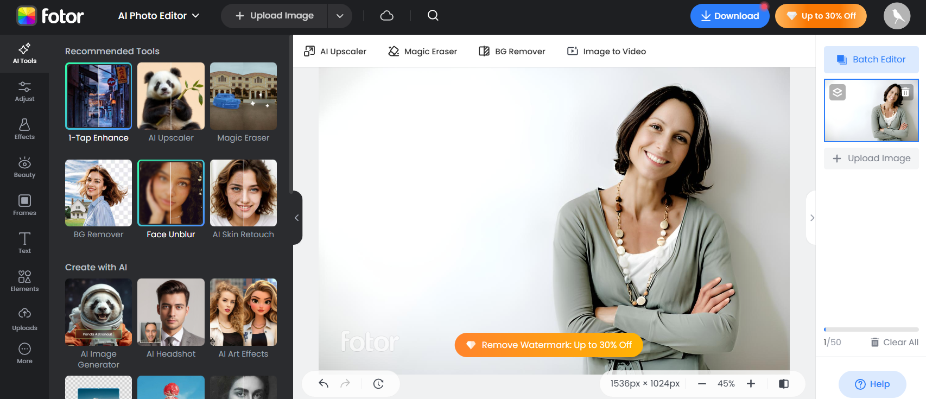This screenshot has height=399, width=926.
Task: Select the BG Remover tool card
Action: point(98,200)
